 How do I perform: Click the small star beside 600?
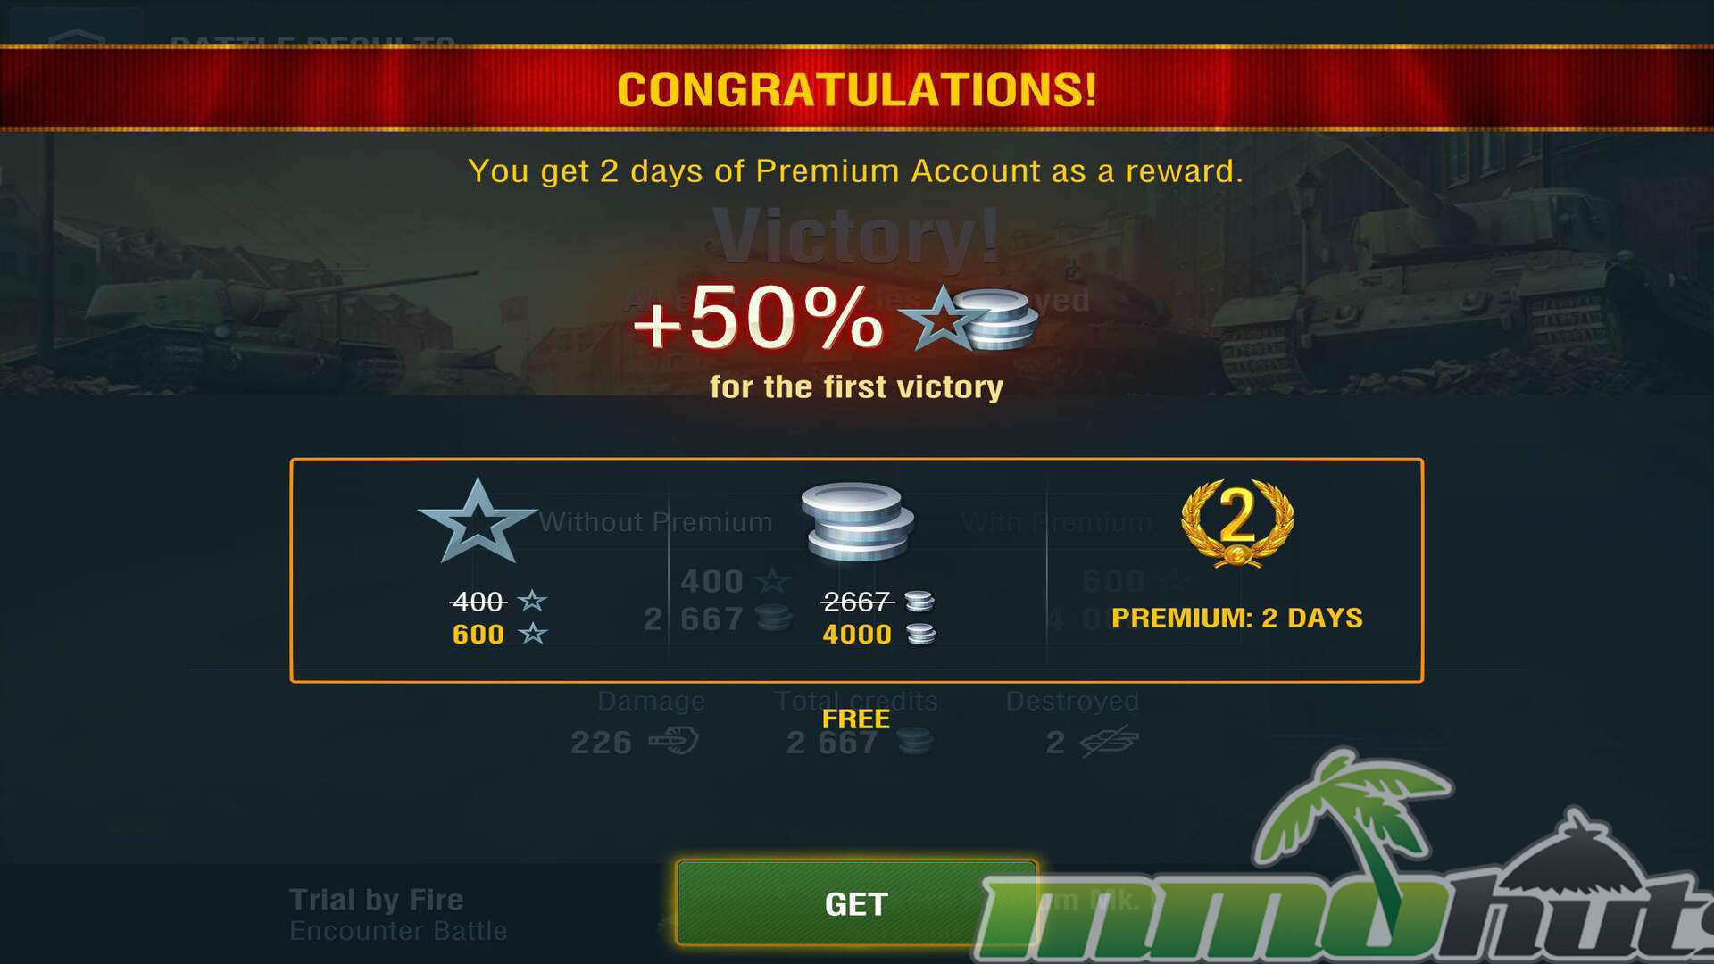533,634
